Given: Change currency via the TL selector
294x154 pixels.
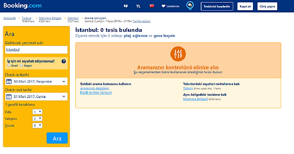Looking at the screenshot, I should click(138, 6).
